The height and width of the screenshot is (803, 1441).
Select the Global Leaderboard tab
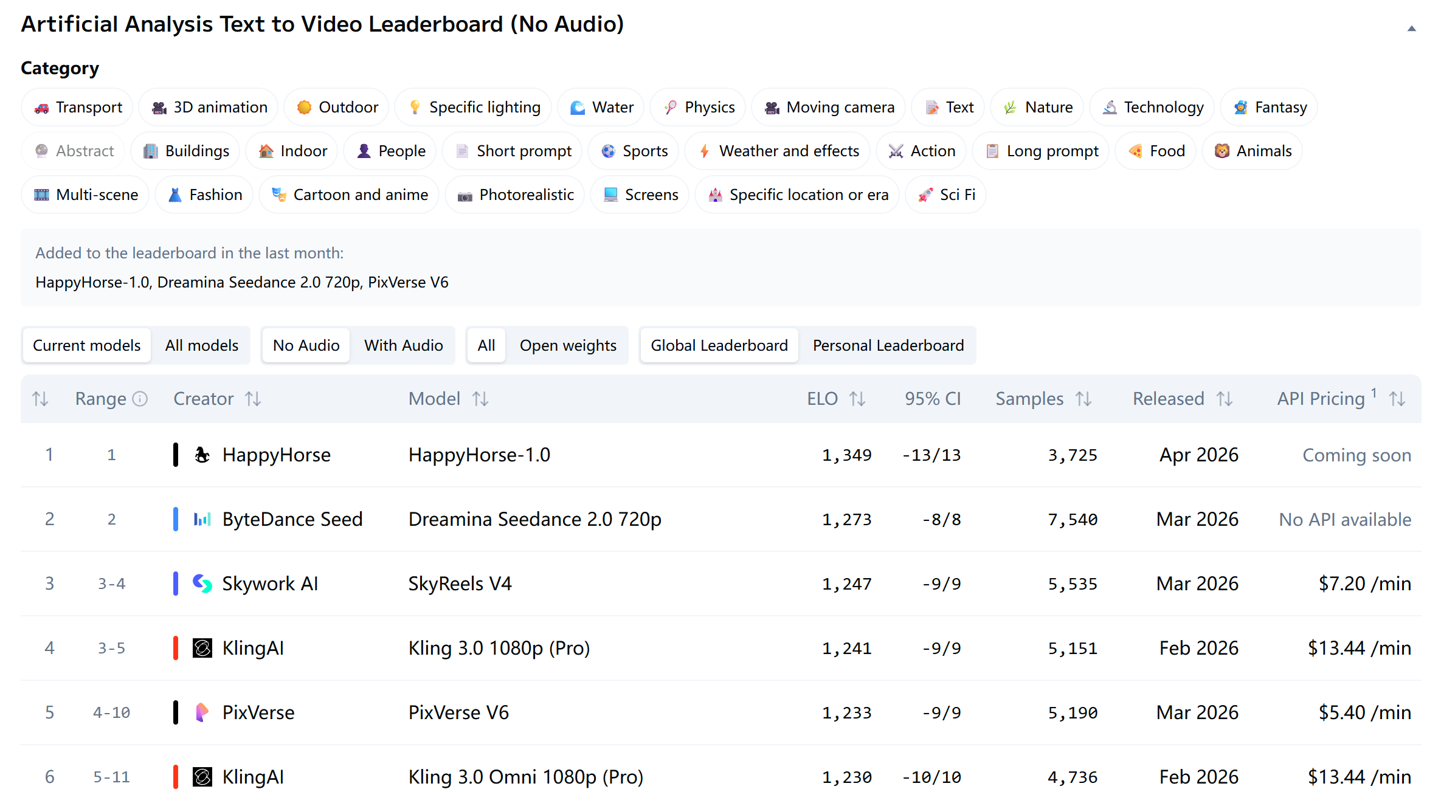[719, 345]
